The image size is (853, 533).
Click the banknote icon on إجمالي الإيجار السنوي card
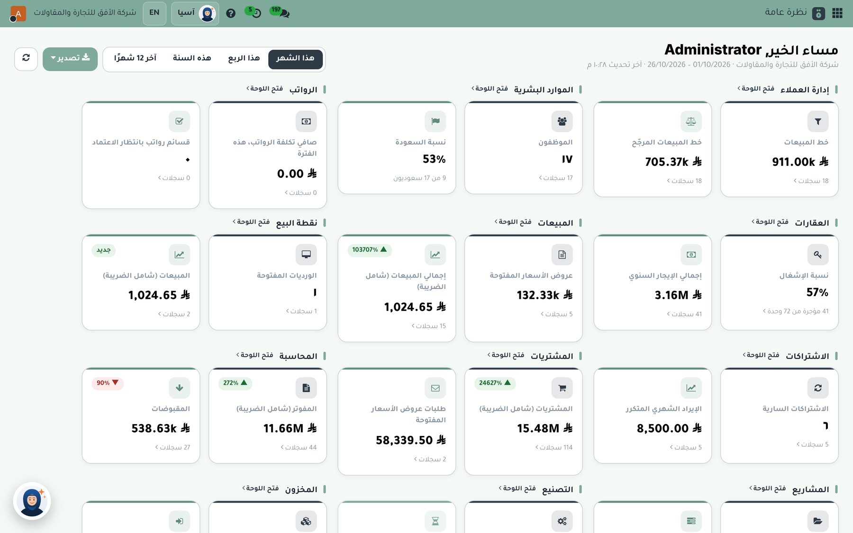point(691,254)
